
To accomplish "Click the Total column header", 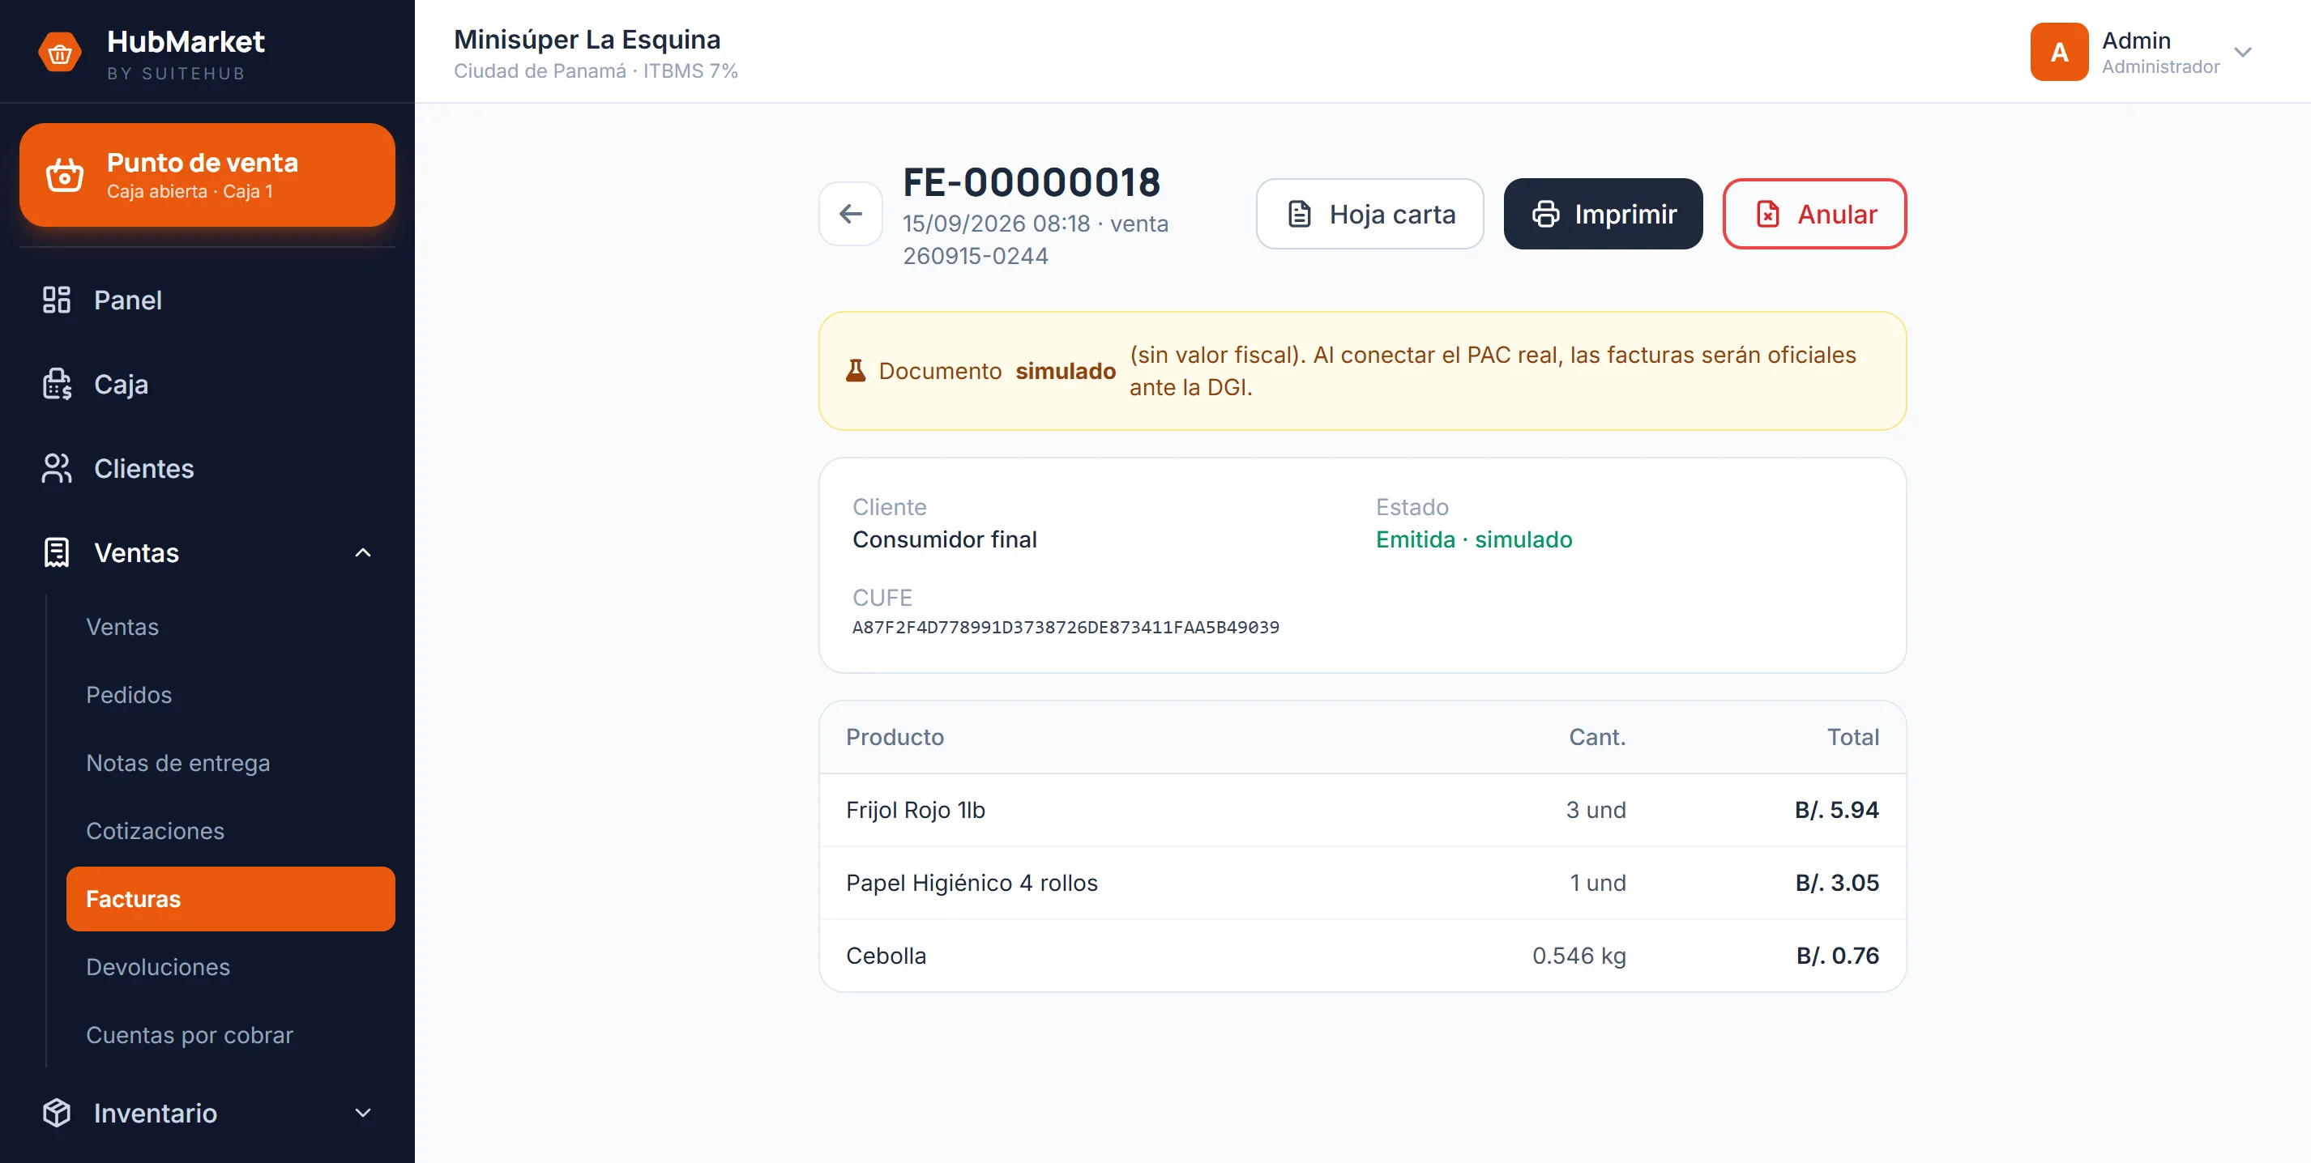I will [1852, 737].
